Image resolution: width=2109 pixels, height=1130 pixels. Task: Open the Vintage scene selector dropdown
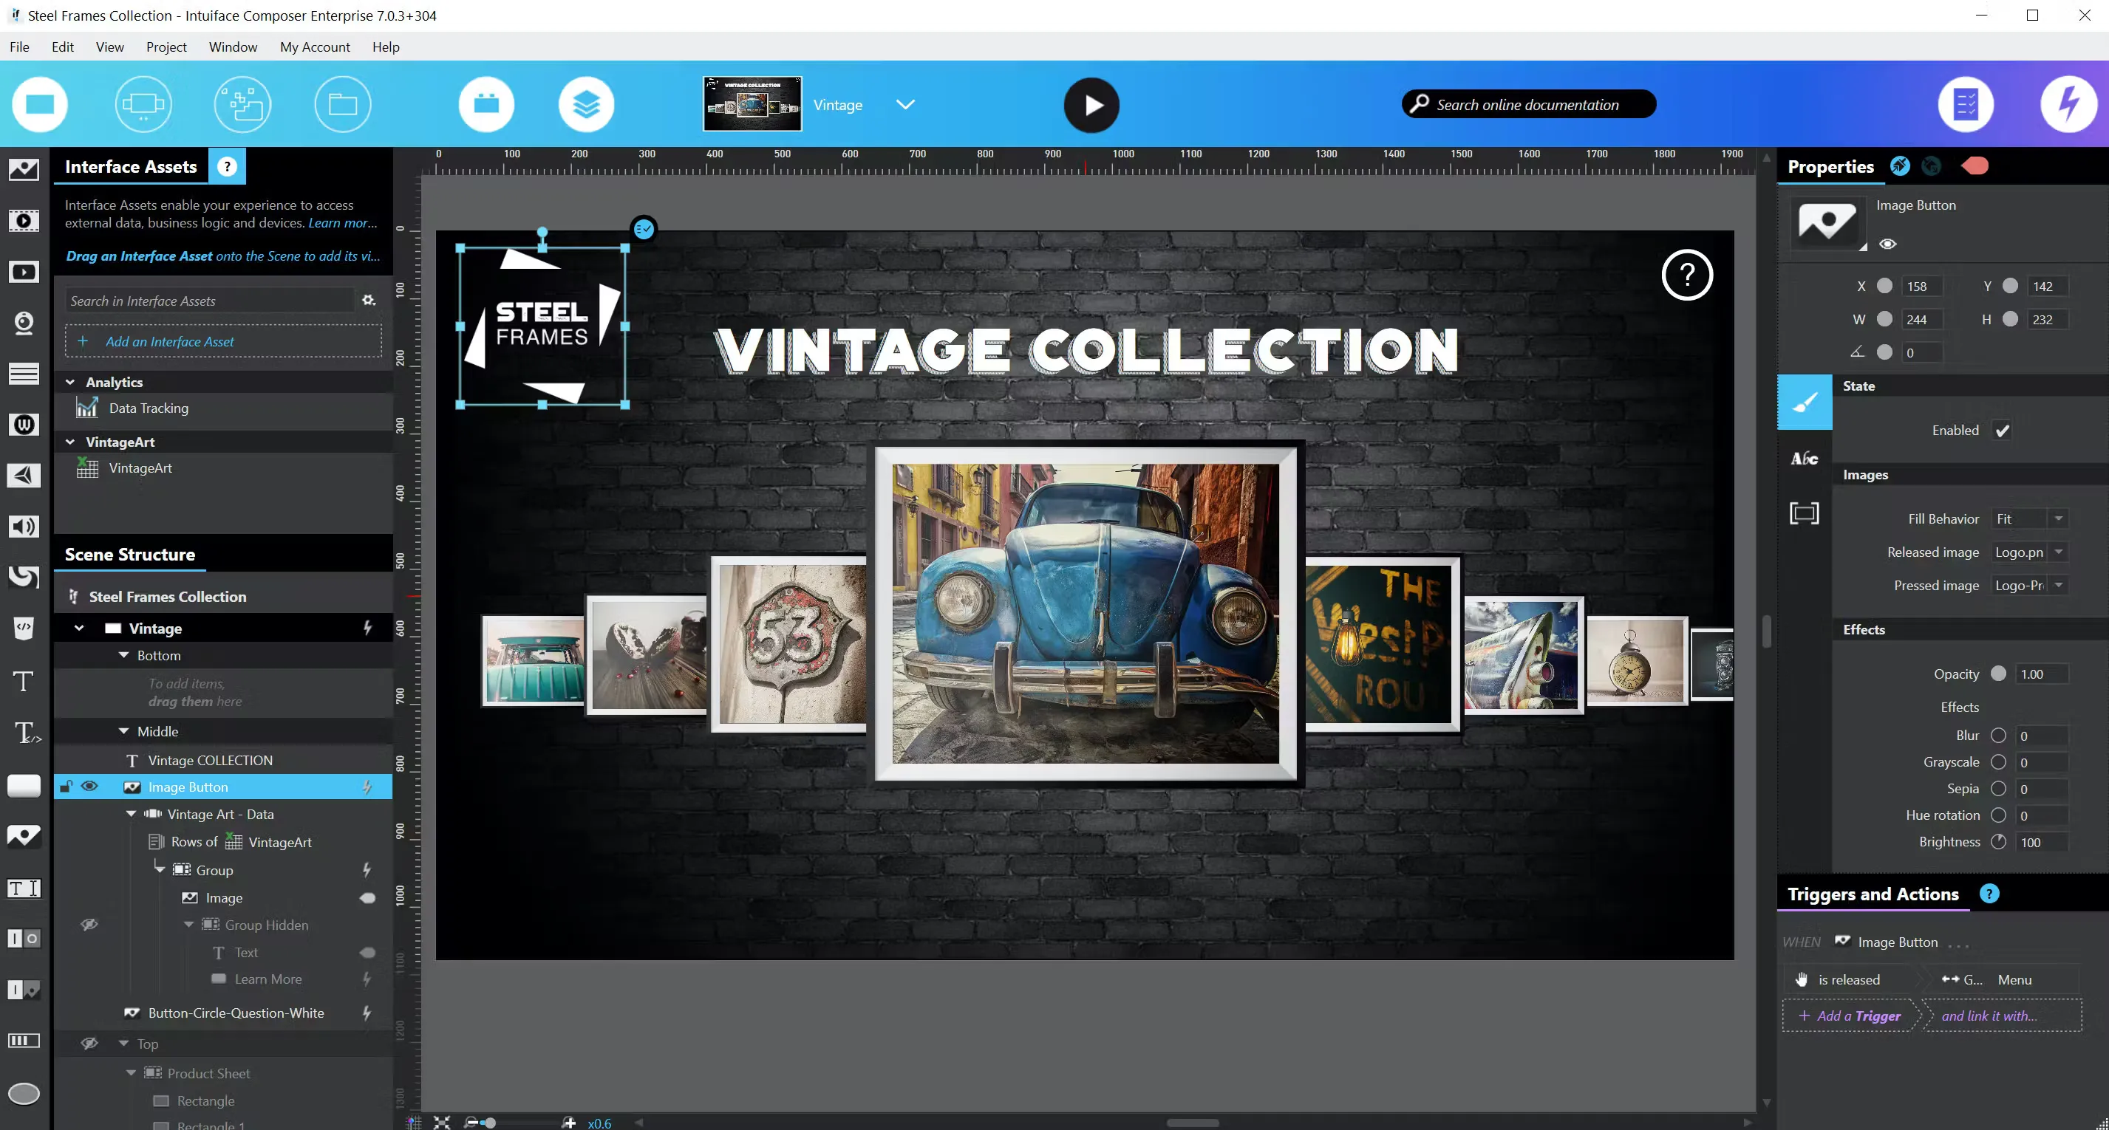(904, 105)
